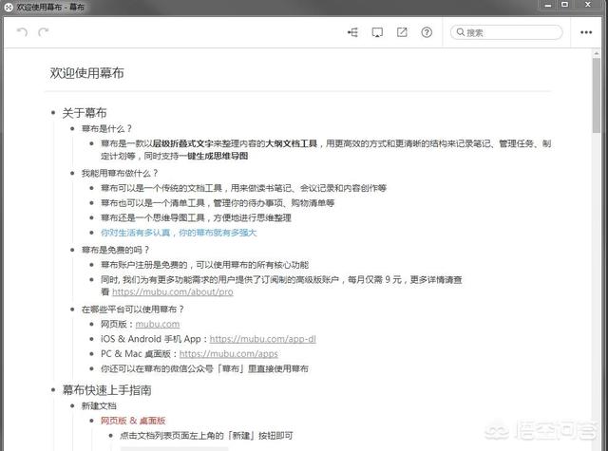Screen dimensions: 608x451
Task: Click the line 幕布可以是一个传统的文档工具
Action: (243, 188)
